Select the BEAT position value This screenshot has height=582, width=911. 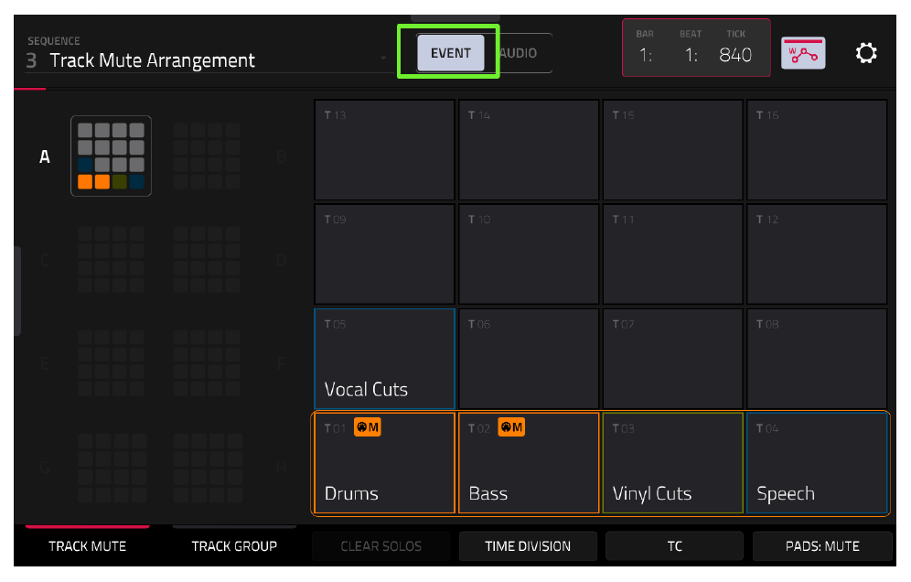691,55
